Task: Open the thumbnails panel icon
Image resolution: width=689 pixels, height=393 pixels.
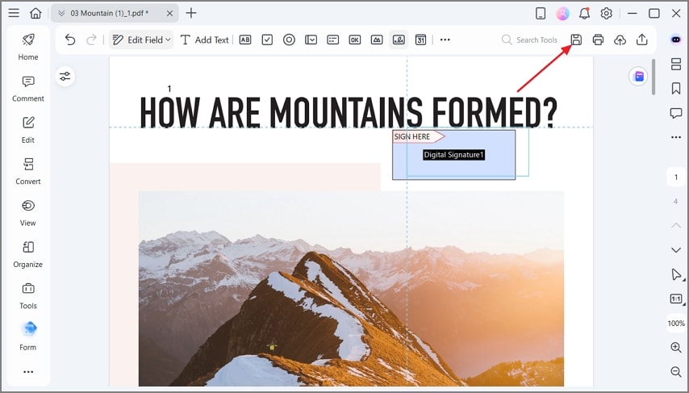Action: coord(676,65)
